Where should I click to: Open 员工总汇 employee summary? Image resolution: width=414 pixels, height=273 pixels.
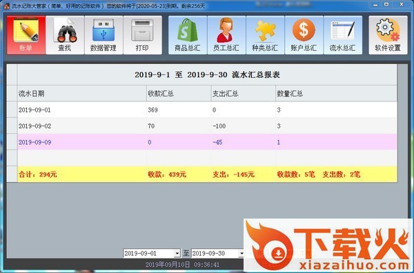click(x=226, y=35)
